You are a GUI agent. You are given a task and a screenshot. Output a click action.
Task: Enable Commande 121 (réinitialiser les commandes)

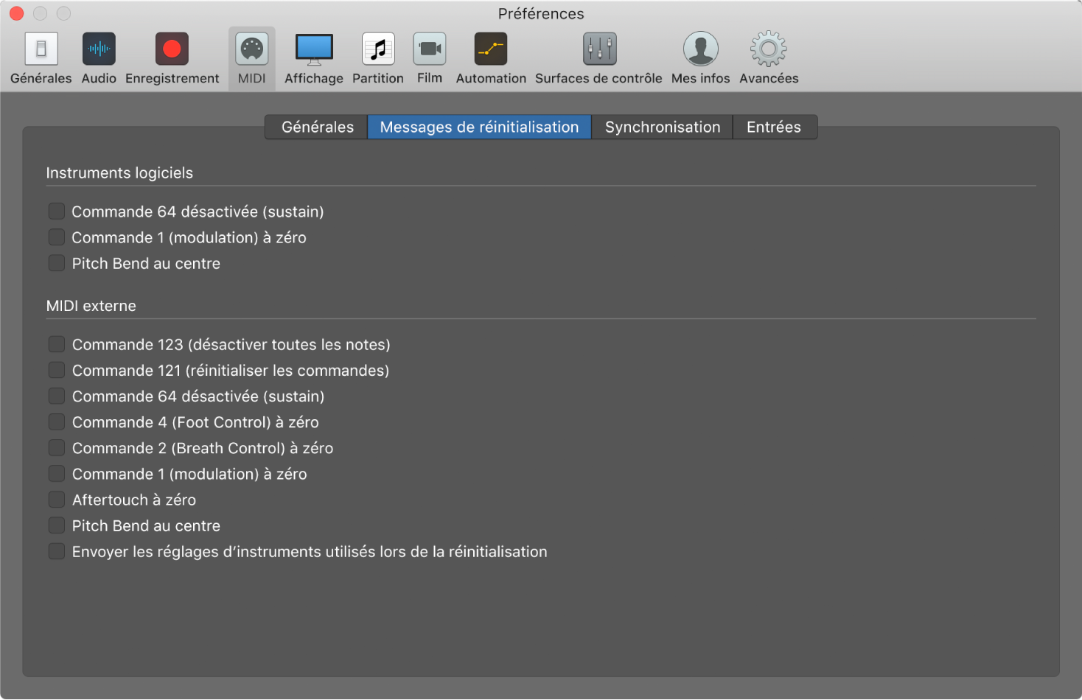57,370
